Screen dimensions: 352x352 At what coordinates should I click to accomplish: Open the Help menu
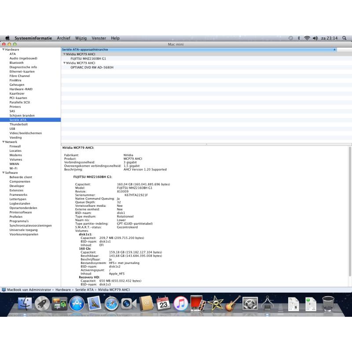click(115, 38)
